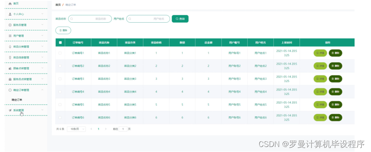This screenshot has height=152, width=371.
Task: Delete row 订单编号5 with its 删除 button
Action: click(335, 105)
